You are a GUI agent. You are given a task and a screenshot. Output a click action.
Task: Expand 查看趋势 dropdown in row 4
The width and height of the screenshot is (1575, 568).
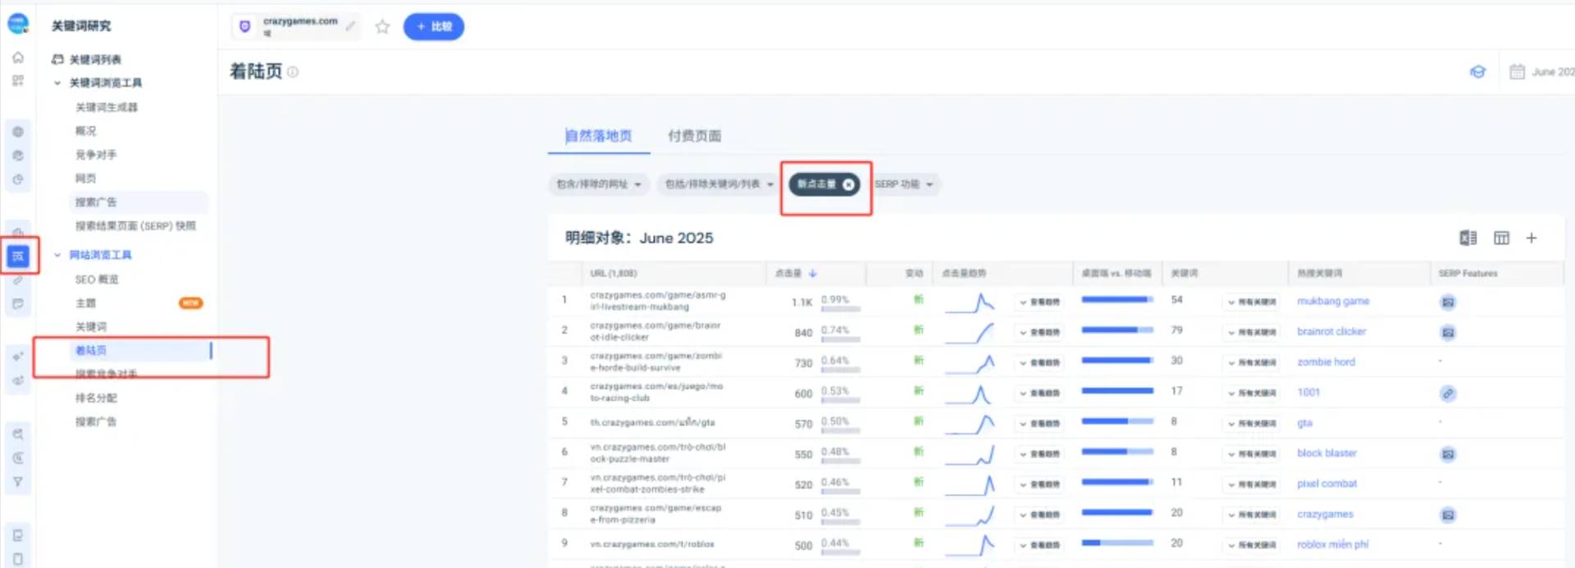(x=1039, y=393)
